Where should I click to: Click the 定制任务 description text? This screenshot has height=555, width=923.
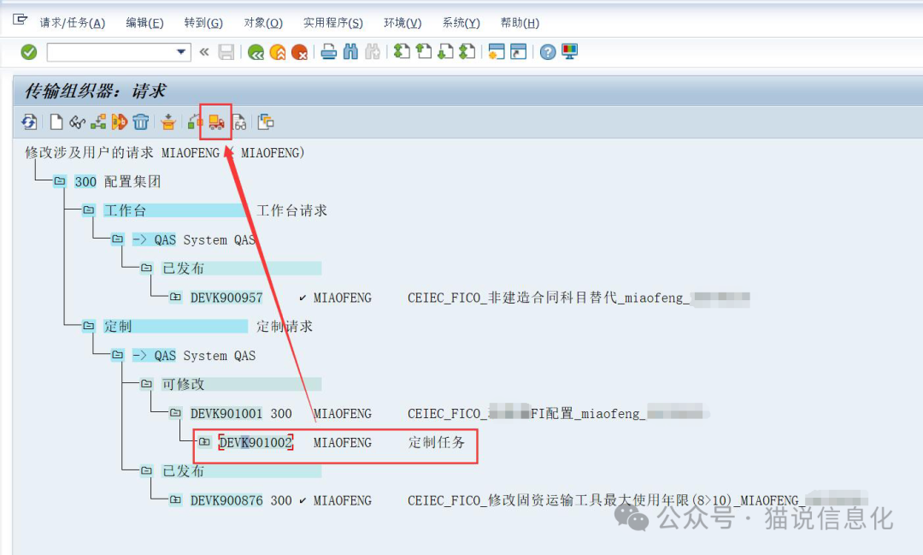click(x=437, y=442)
